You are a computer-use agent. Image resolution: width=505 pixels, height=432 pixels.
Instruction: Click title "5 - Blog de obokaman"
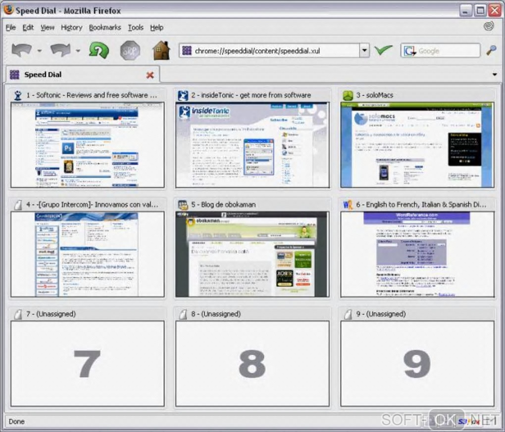(223, 205)
